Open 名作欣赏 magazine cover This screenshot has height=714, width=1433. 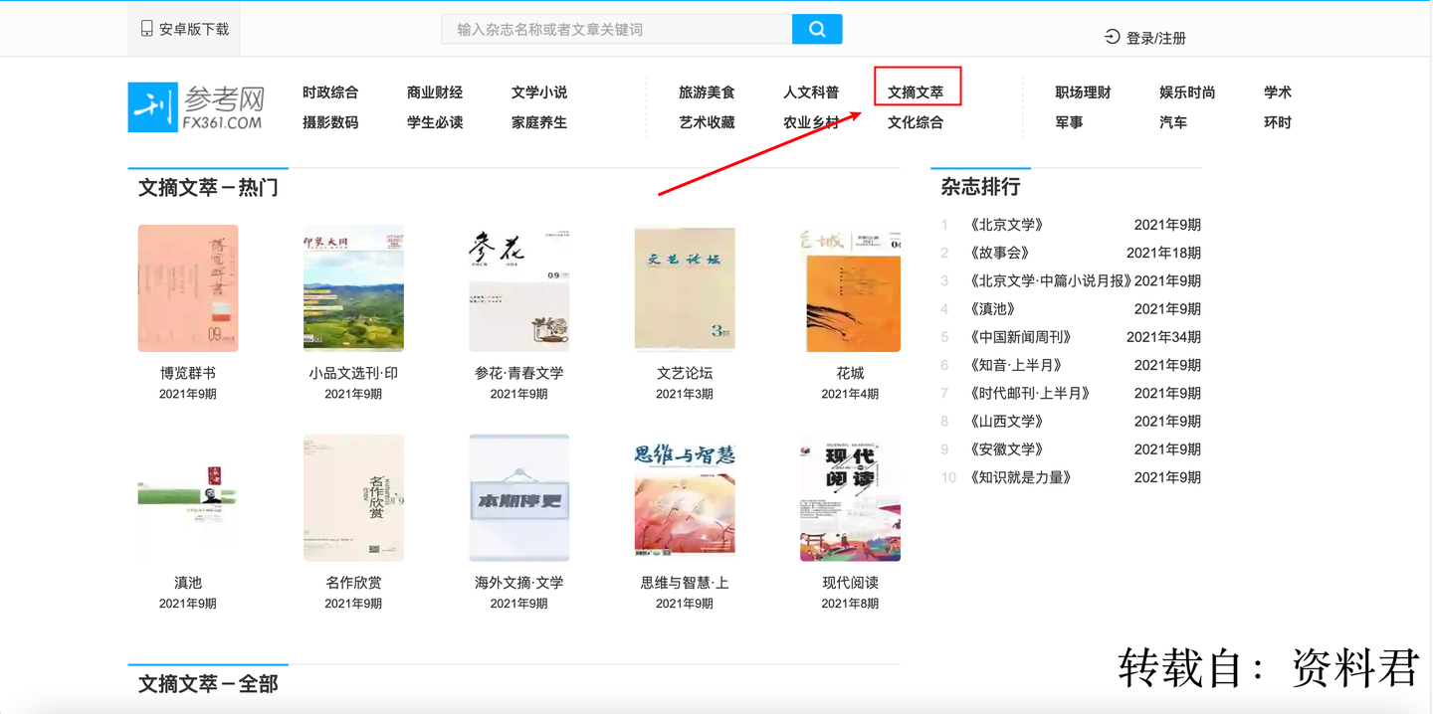(353, 498)
